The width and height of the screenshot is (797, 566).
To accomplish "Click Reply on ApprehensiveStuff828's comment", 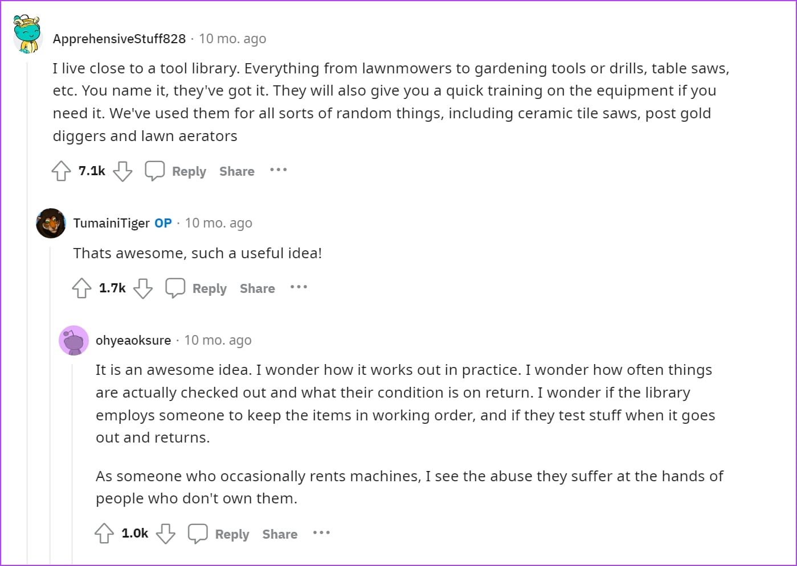I will pyautogui.click(x=189, y=171).
